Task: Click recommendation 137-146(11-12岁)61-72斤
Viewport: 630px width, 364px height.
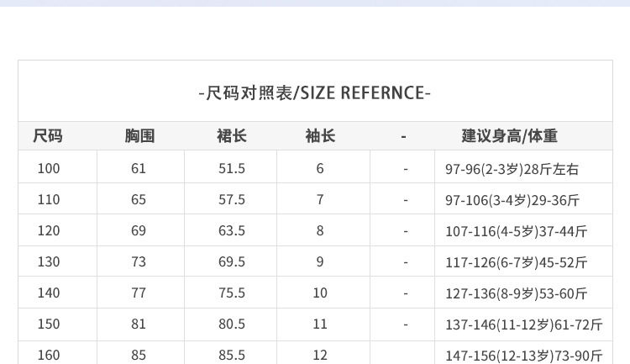Action: [x=524, y=324]
